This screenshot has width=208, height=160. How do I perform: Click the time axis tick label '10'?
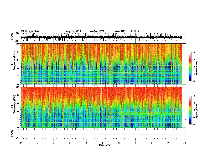pyautogui.click(x=185, y=143)
